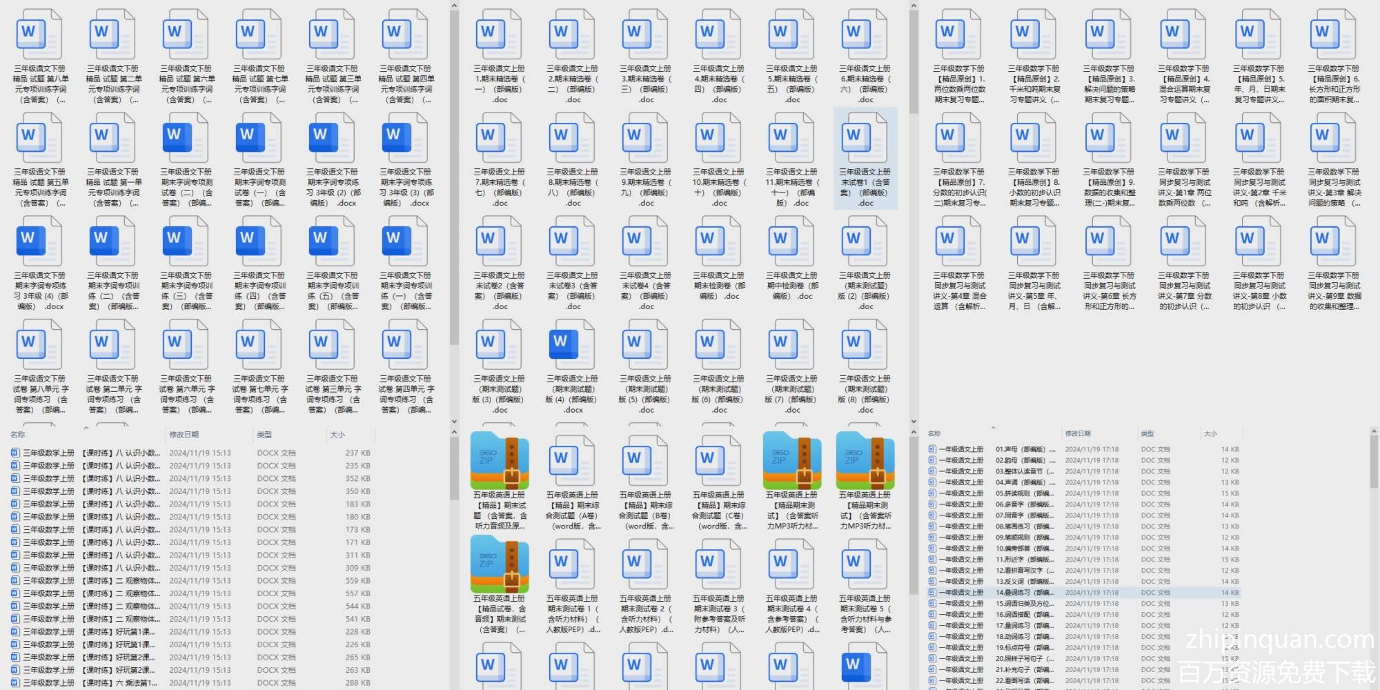Sort the 三年级数学上册 list by 修改日期 column
This screenshot has width=1380, height=690.
tap(184, 435)
